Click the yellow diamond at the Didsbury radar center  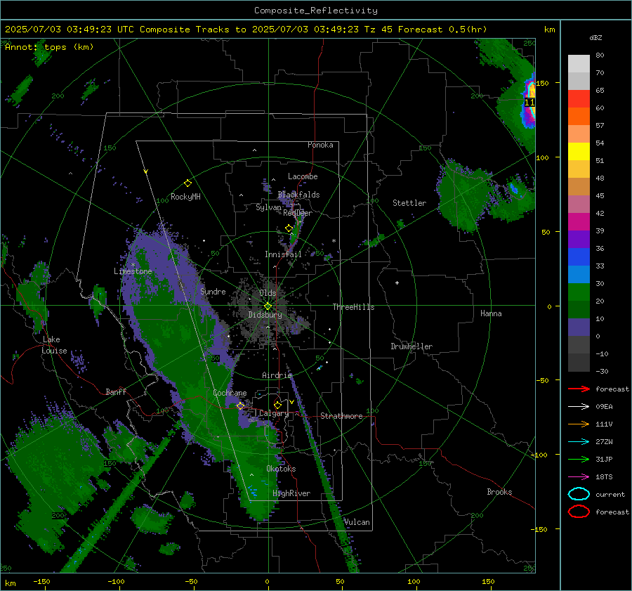(268, 306)
